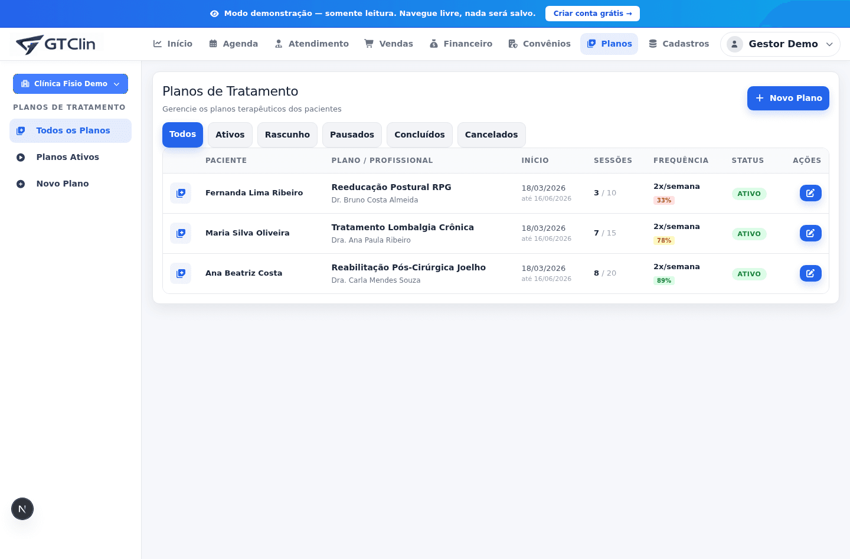Open Início in the top navigation
Screen dimensions: 850x559
(x=173, y=44)
